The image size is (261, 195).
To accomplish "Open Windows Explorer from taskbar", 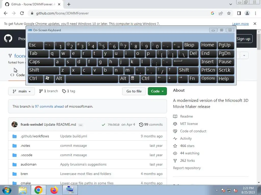I will tap(23, 190).
